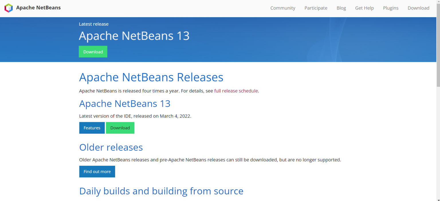Screen dimensions: 440x201
Task: Select Download from the navigation bar
Action: point(418,8)
